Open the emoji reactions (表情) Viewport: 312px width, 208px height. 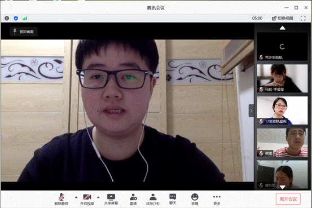[195, 199]
